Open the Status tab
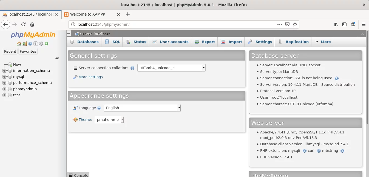 tap(136, 42)
